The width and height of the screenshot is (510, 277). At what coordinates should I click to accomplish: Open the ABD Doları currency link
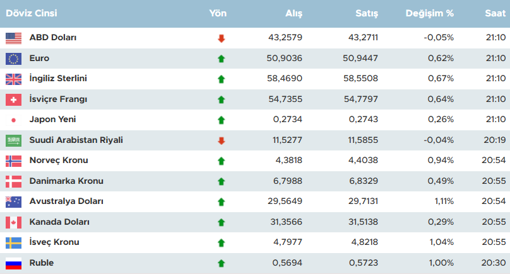click(53, 38)
